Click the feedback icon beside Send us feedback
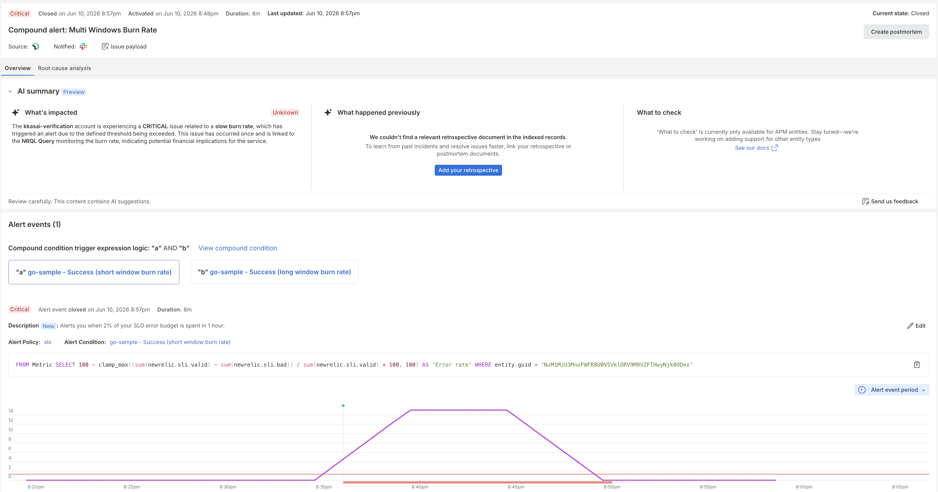 866,202
